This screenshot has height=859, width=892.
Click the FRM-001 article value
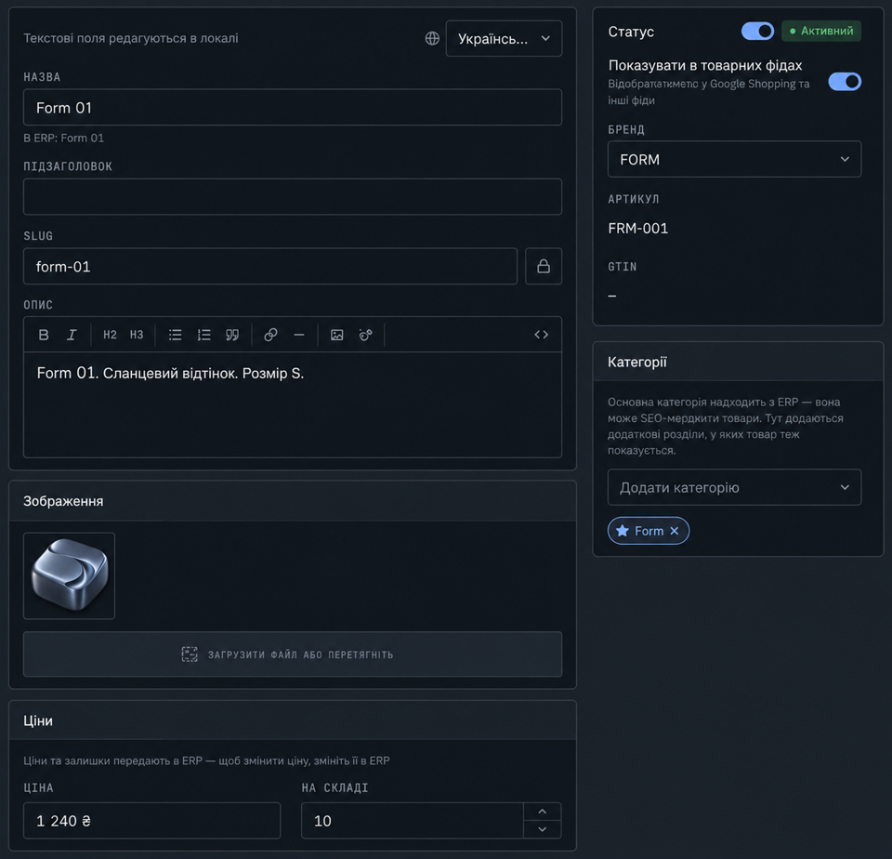point(637,229)
